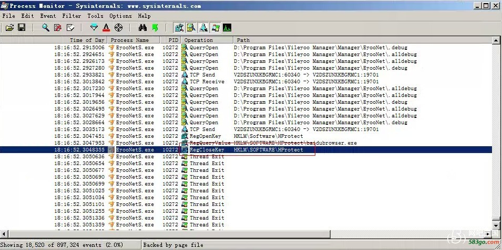Click the RegOpenKey registry icon in Operation column
The image size is (502, 250).
tap(185, 136)
